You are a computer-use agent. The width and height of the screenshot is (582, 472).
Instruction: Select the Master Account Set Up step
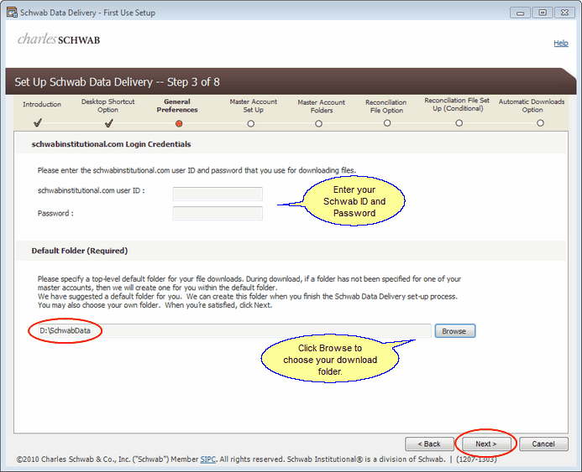point(254,106)
